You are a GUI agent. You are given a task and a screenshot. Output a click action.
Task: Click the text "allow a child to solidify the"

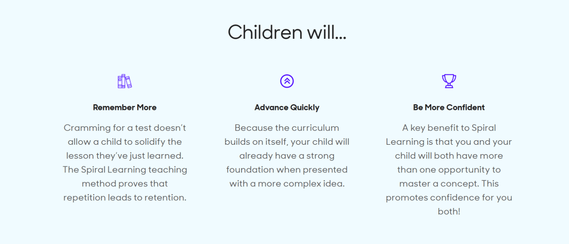[124, 141]
